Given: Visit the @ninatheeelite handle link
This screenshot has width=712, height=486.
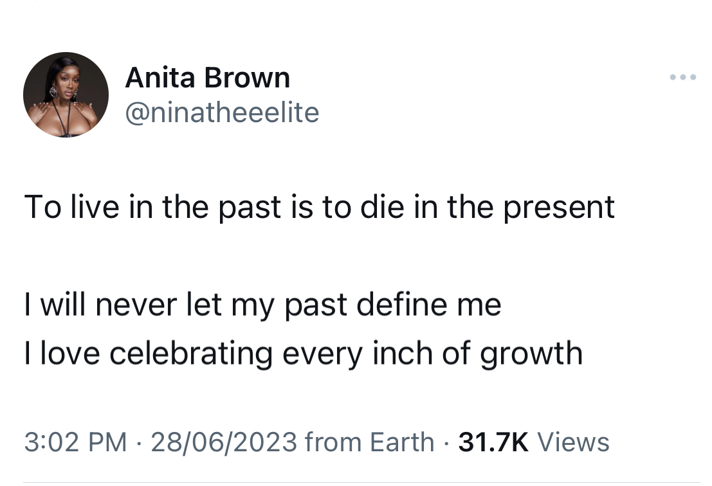Looking at the screenshot, I should click(x=222, y=113).
